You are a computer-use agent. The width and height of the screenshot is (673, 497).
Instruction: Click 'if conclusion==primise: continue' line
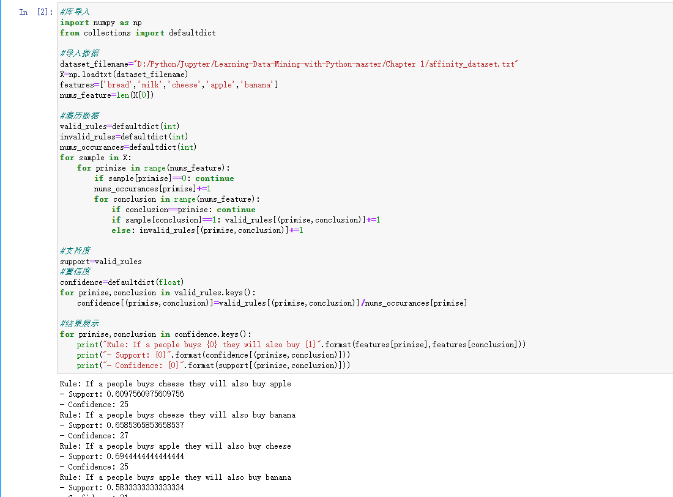coord(184,210)
